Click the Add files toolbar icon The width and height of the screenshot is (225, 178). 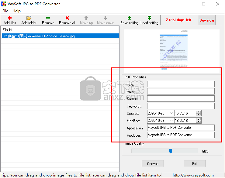10,20
